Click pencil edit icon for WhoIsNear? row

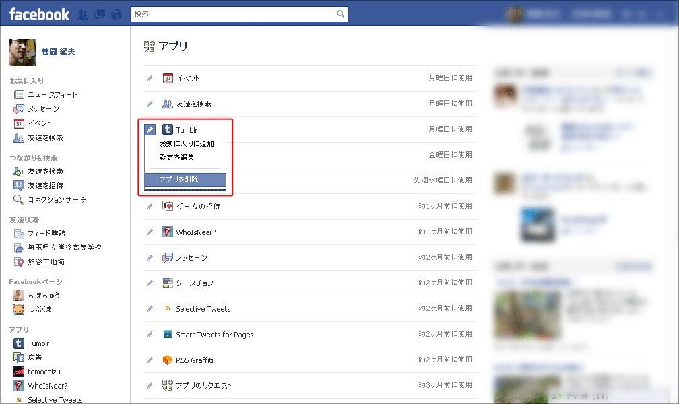(x=150, y=232)
